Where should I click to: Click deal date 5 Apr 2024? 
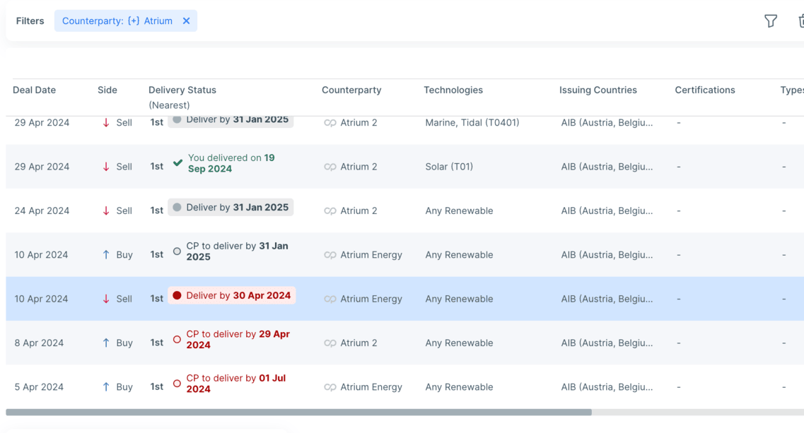point(39,387)
